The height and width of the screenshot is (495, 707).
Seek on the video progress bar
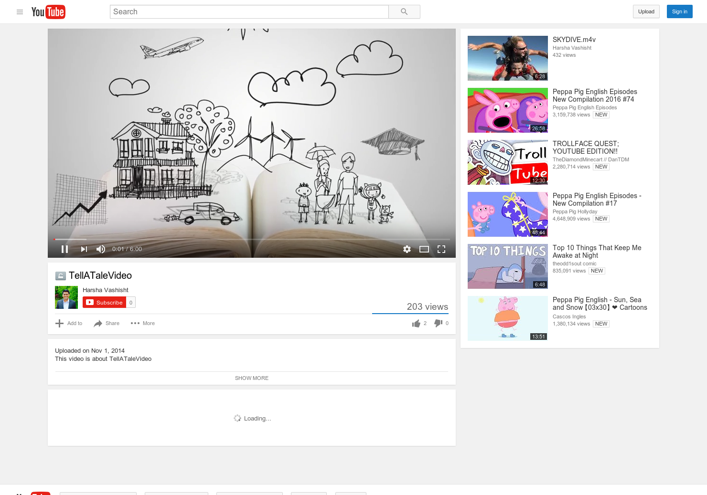[252, 239]
